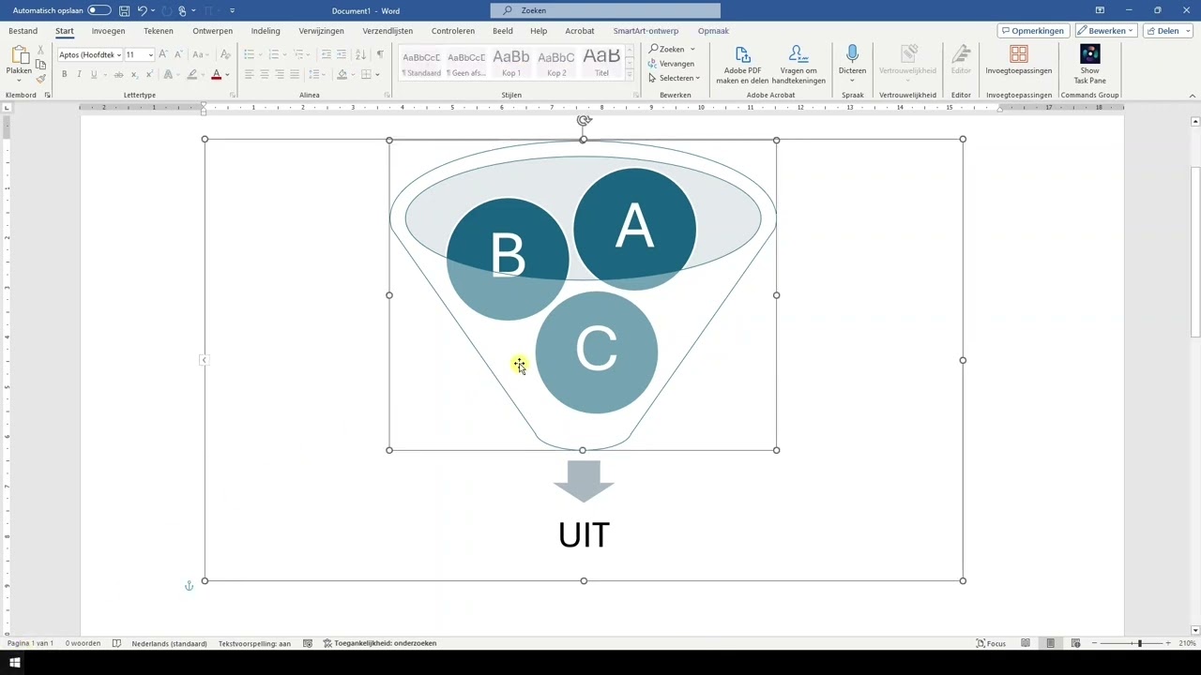This screenshot has width=1201, height=675.
Task: Apply strikethrough formatting
Action: [x=118, y=74]
